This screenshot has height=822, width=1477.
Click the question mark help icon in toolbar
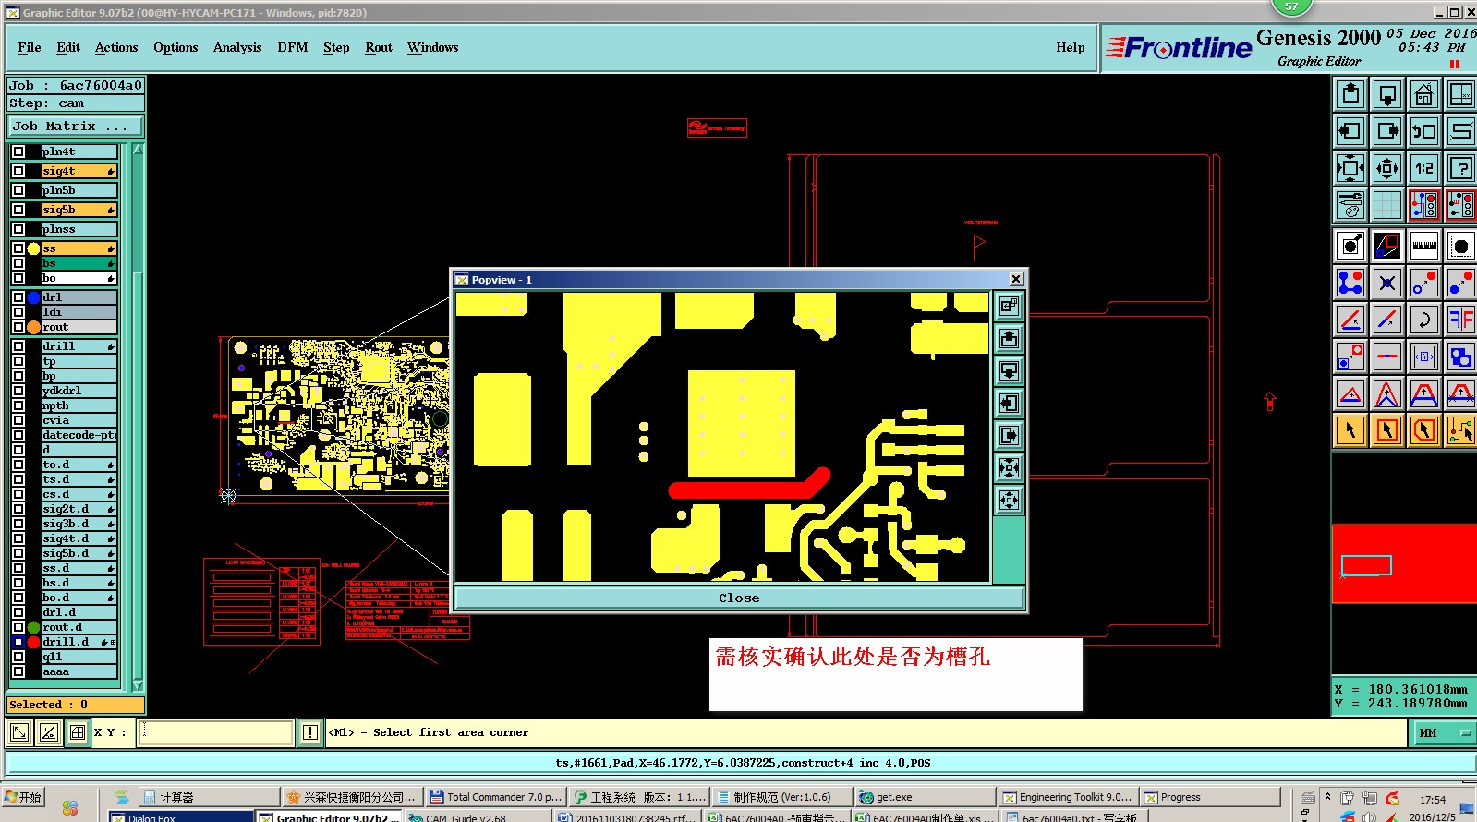[x=1460, y=168]
